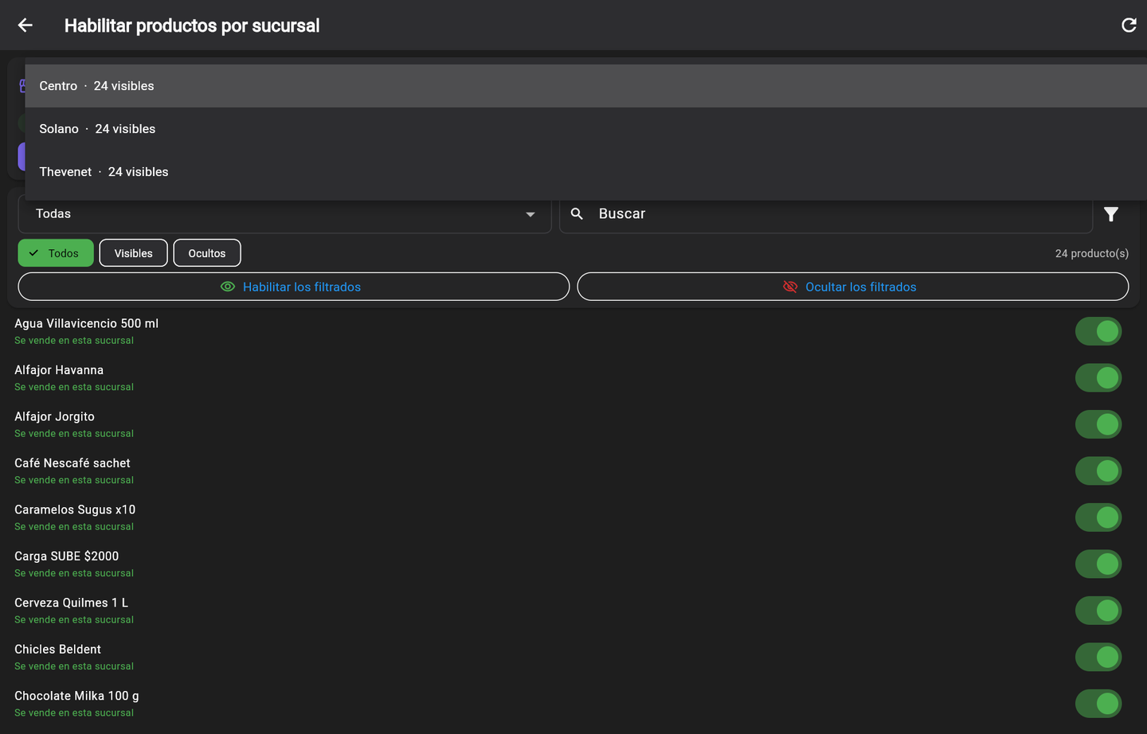Viewport: 1147px width, 734px height.
Task: Open the Todas category dropdown
Action: pyautogui.click(x=284, y=213)
